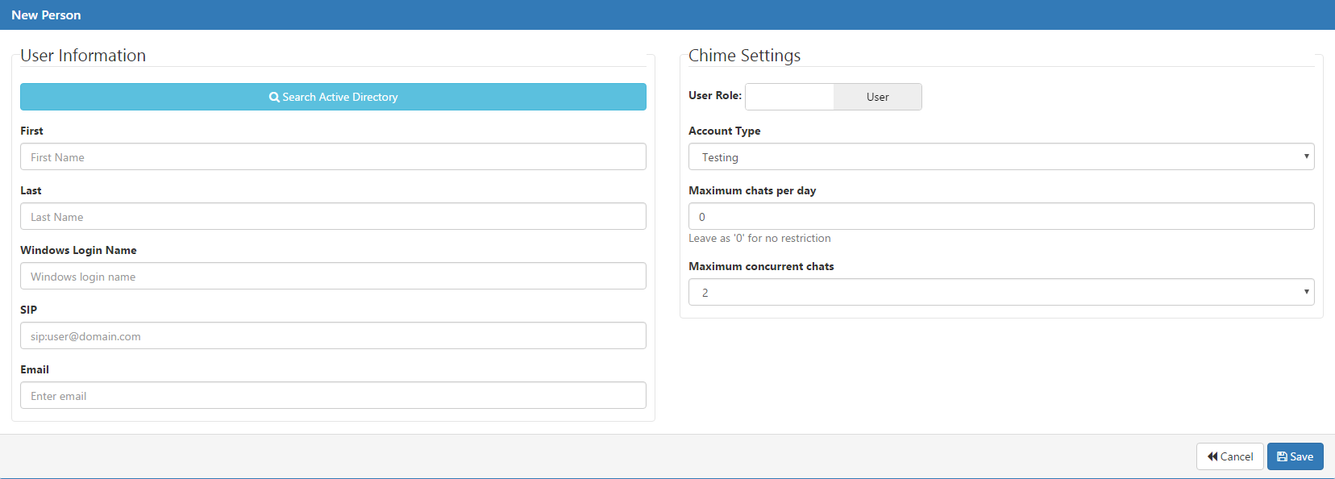1335x479 pixels.
Task: Focus the First Name field
Action: point(333,156)
